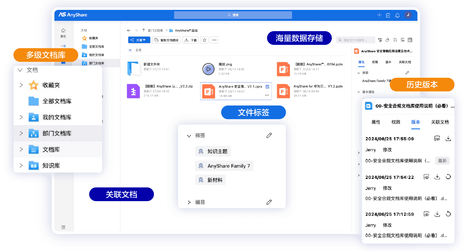
Task: Preview version 2024/06/25 17:54:22 eye icon
Action: [427, 177]
